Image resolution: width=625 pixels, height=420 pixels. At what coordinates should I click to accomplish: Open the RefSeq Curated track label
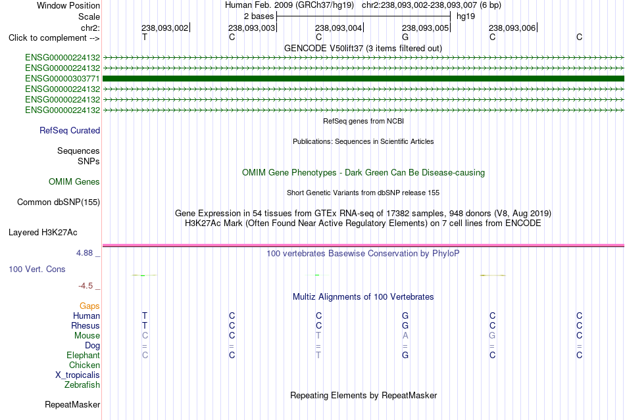pos(70,131)
